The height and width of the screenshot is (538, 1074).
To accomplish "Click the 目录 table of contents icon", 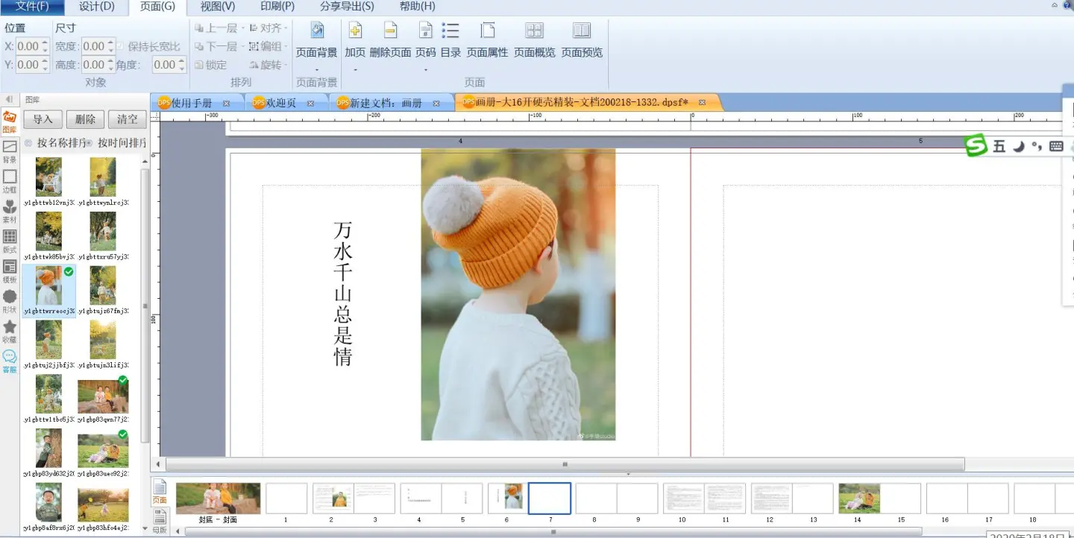I will tap(450, 31).
